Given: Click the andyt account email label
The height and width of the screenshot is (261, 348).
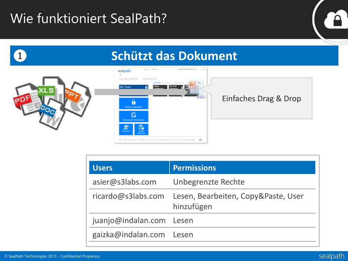Looking at the screenshot, I should coord(187,69).
